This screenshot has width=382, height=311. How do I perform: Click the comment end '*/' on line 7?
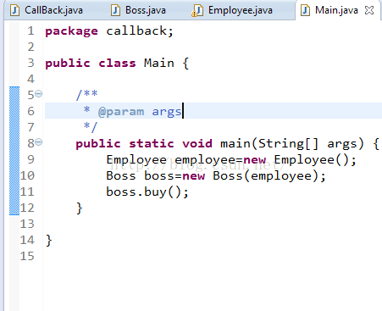[x=91, y=127]
